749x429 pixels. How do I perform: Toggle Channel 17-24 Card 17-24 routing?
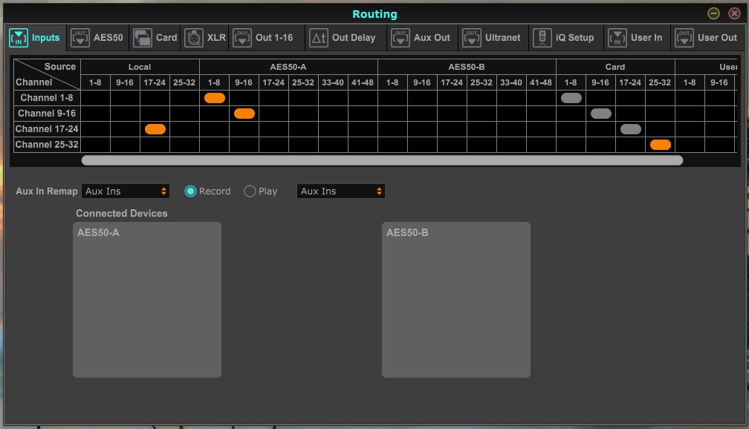tap(631, 129)
